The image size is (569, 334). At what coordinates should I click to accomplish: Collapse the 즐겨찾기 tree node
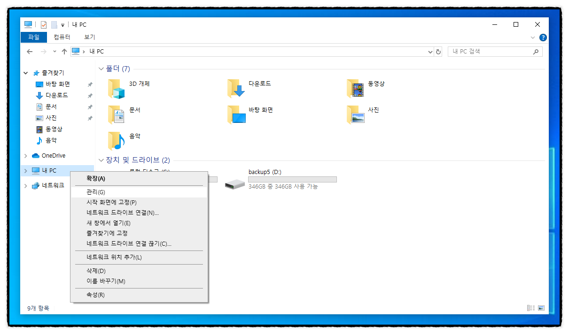[x=26, y=73]
